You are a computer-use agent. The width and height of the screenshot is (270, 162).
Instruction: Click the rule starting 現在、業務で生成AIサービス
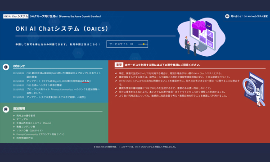(x=171, y=73)
